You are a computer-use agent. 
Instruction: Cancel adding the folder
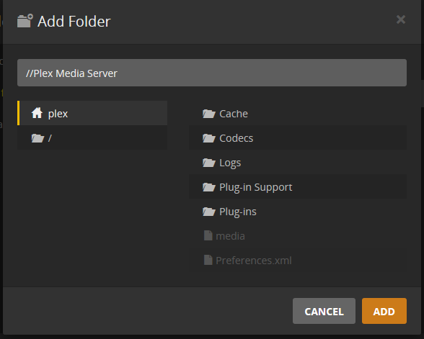click(x=324, y=311)
